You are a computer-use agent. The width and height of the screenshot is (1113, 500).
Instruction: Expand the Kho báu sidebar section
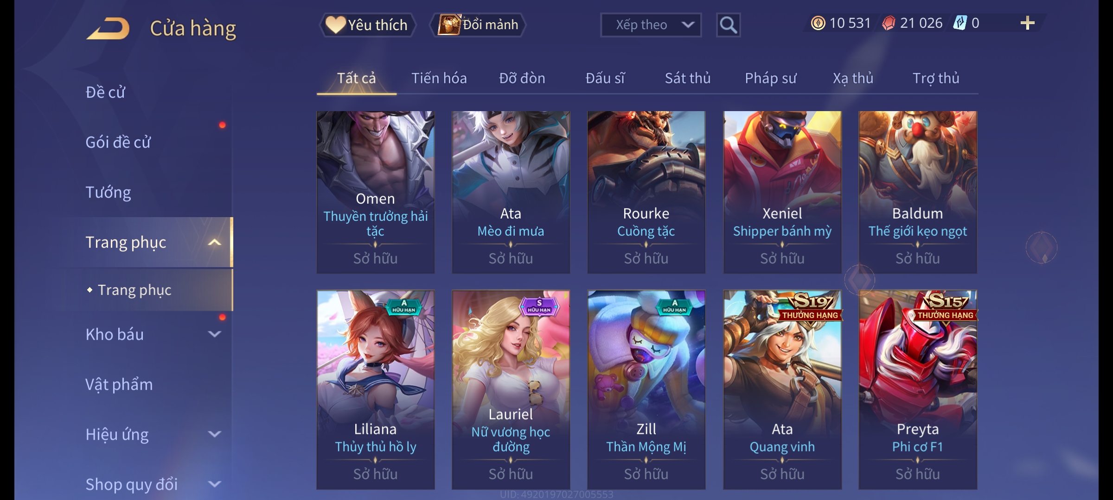[x=214, y=334]
